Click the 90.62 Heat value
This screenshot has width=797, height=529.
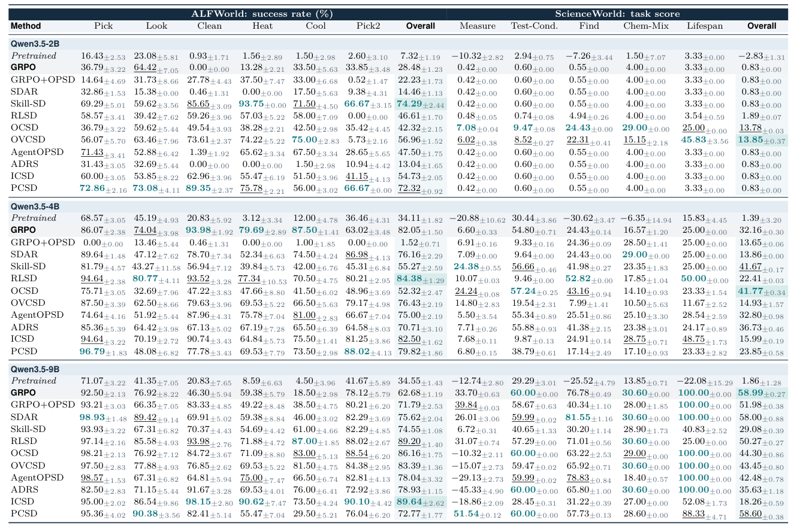pyautogui.click(x=262, y=501)
